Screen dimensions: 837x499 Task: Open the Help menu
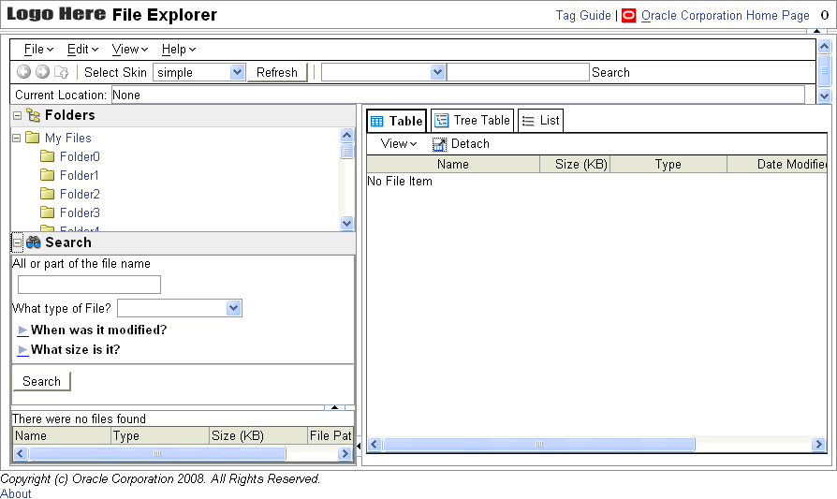pos(179,49)
